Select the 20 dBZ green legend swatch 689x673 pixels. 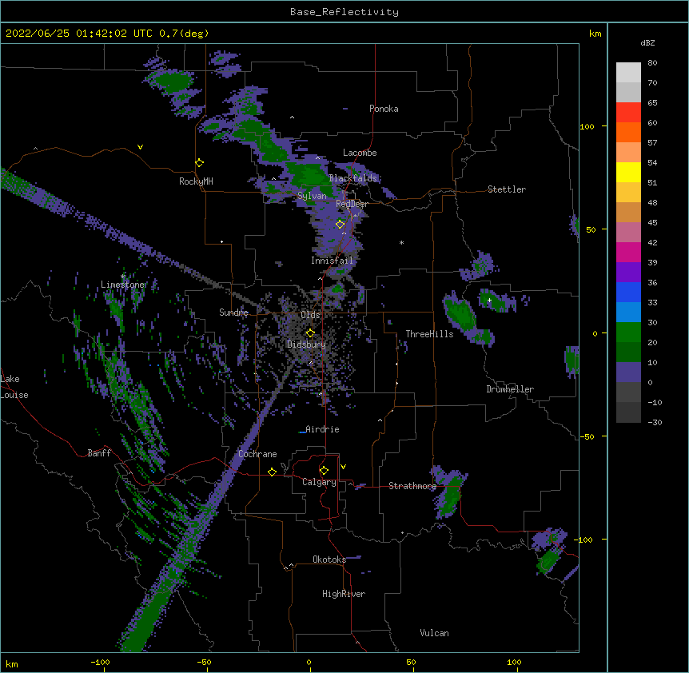[628, 352]
